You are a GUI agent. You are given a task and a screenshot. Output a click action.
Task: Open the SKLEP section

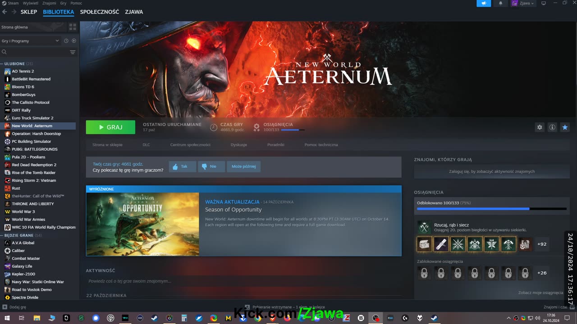pyautogui.click(x=29, y=12)
